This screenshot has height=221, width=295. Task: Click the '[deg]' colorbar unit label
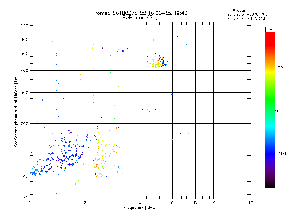point(271,29)
